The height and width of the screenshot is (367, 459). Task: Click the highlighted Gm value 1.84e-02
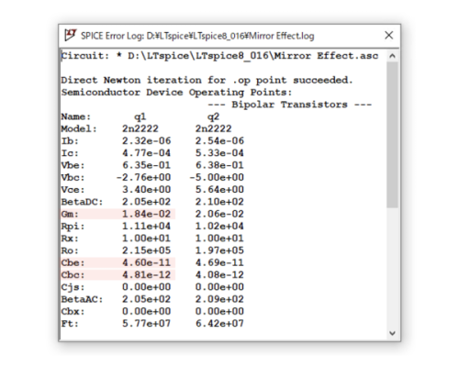coord(146,214)
